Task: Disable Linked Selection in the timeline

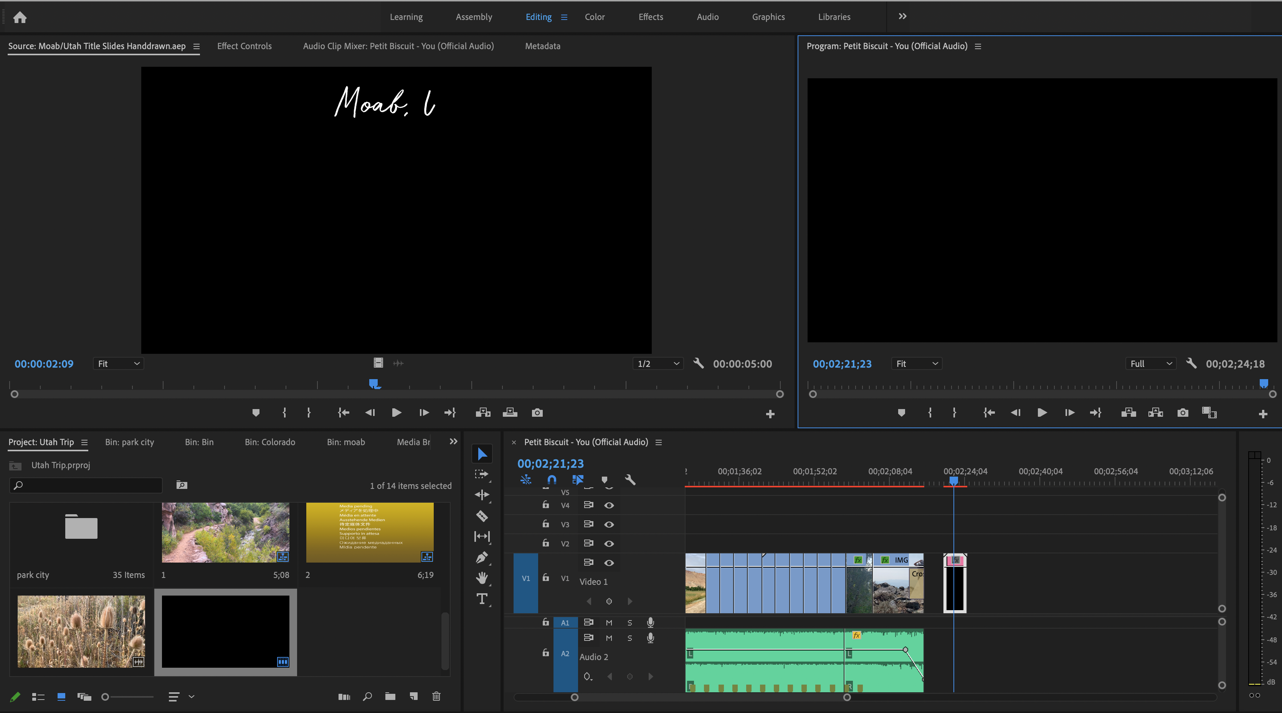Action: pos(577,480)
